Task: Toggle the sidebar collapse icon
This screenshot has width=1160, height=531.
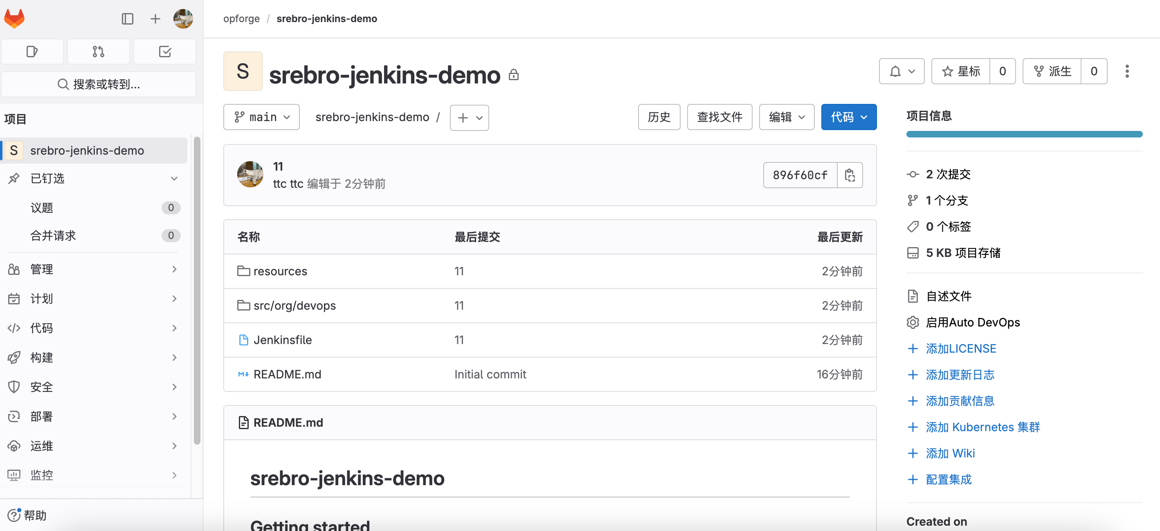Action: (x=128, y=18)
